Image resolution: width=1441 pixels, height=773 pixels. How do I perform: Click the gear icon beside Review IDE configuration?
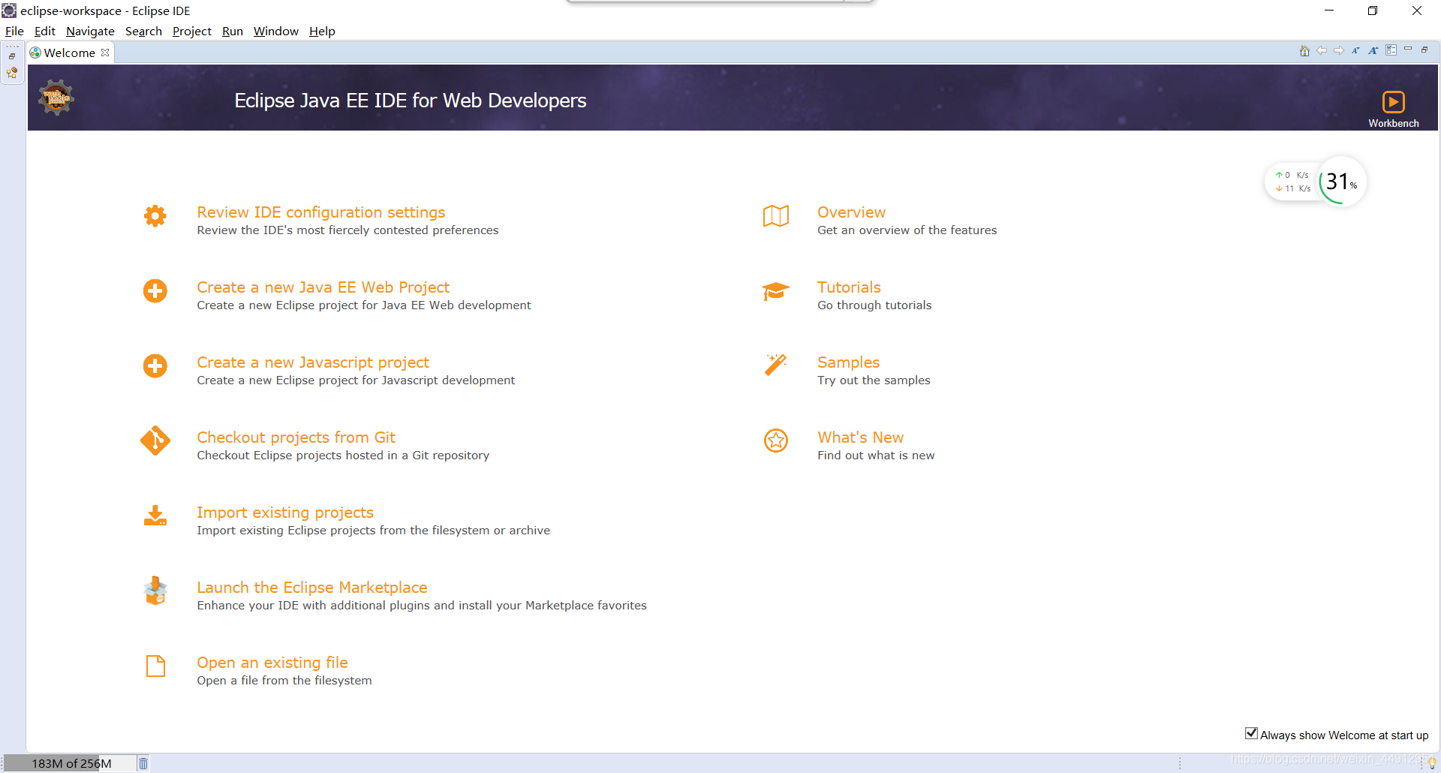coord(155,216)
